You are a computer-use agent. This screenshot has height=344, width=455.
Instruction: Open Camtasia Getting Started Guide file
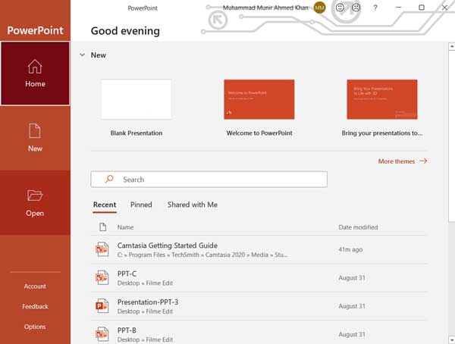(x=168, y=245)
